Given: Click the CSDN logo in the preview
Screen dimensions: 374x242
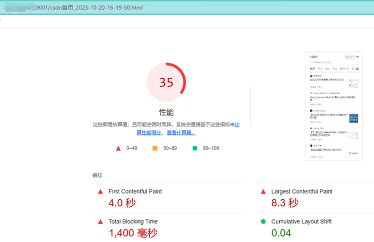Looking at the screenshot, I should point(314,57).
